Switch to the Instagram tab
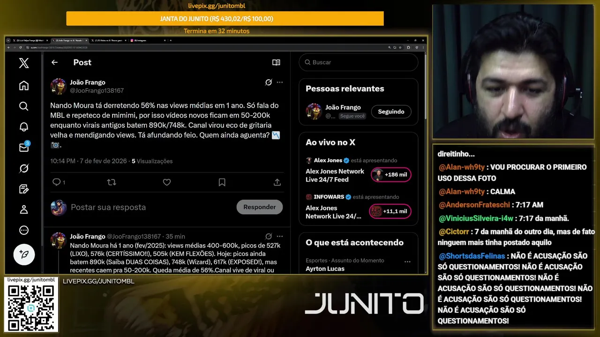Screen dimensions: 600x337 (148, 40)
